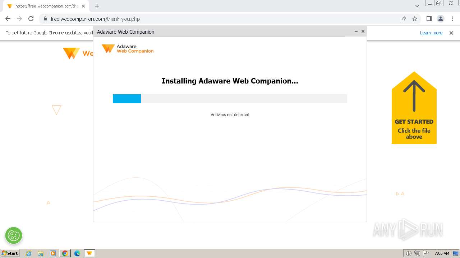Click the installation progress bar
The width and height of the screenshot is (460, 258).
[230, 99]
